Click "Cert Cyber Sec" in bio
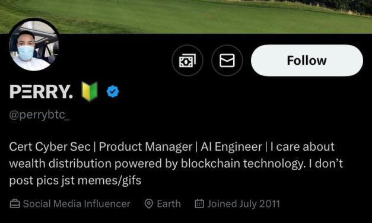The height and width of the screenshot is (223, 372). pyautogui.click(x=50, y=147)
